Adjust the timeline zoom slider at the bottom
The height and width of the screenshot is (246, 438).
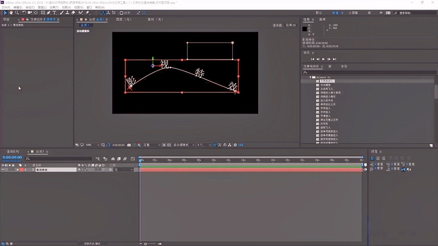point(145,243)
